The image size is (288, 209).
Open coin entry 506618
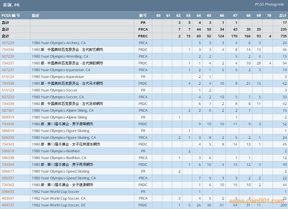pos(8,151)
